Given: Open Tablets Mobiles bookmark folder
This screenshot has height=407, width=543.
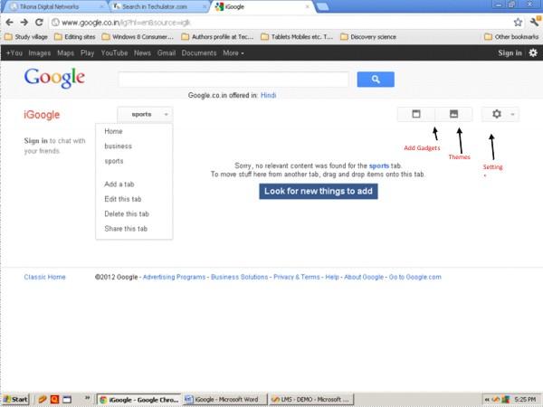Looking at the screenshot, I should [297, 37].
